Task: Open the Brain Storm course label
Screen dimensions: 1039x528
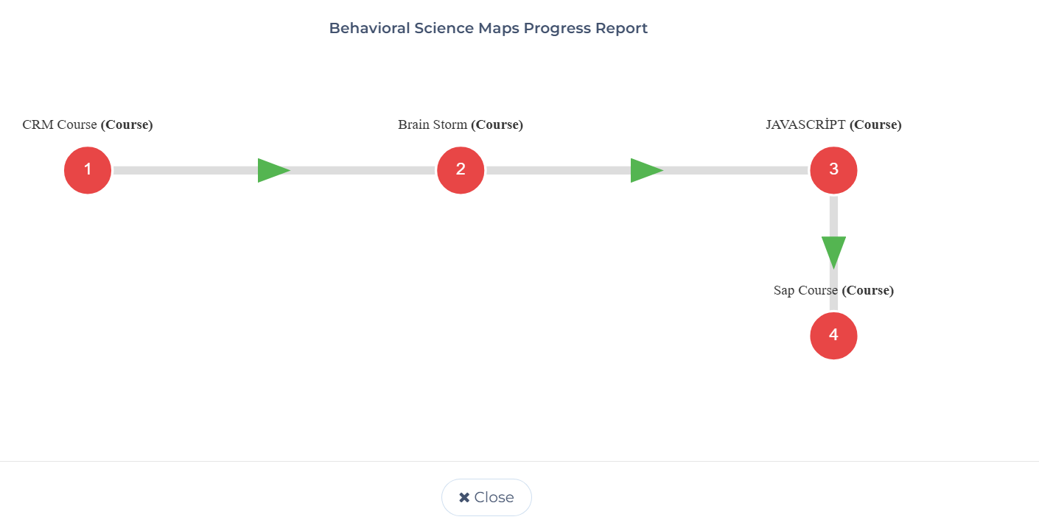Action: pyautogui.click(x=461, y=124)
